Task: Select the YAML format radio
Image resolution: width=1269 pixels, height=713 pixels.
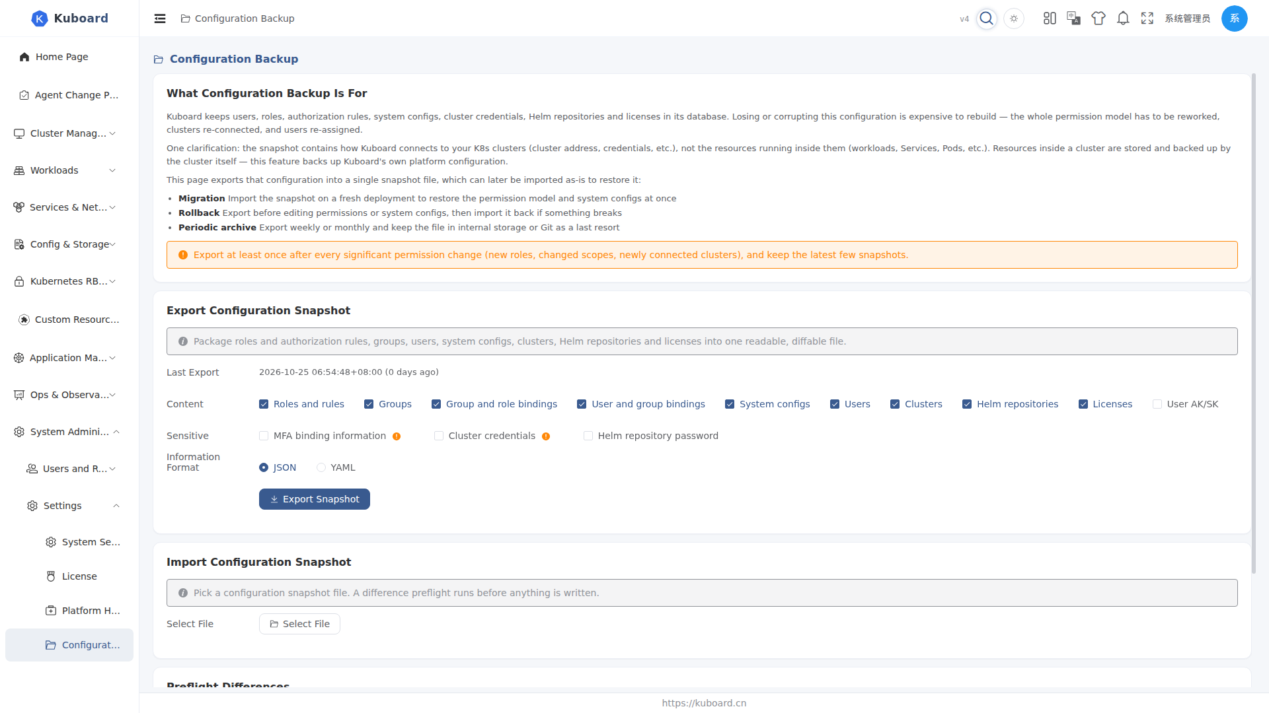Action: point(321,467)
